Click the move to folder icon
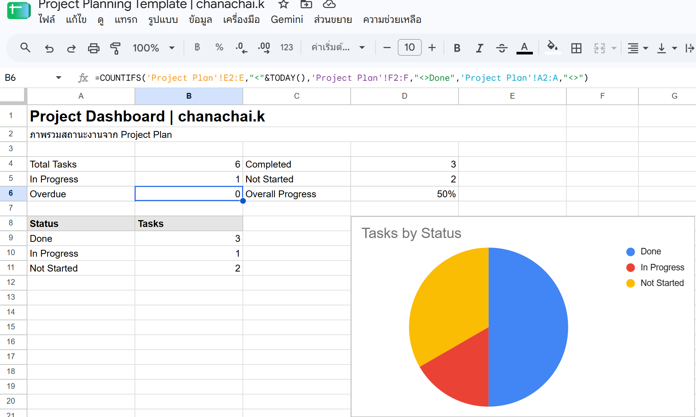This screenshot has width=696, height=417. 306,5
